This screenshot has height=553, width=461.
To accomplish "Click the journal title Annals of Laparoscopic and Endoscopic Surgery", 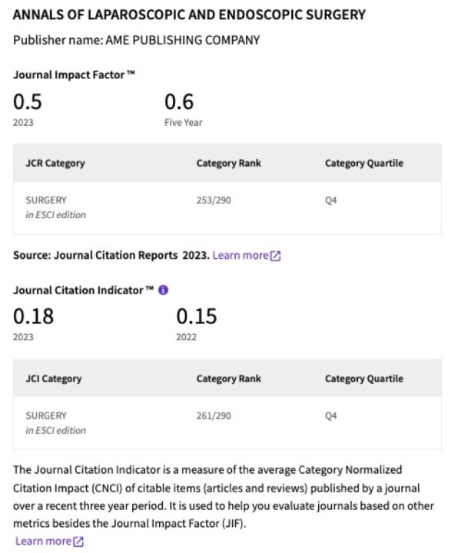I will pos(189,15).
